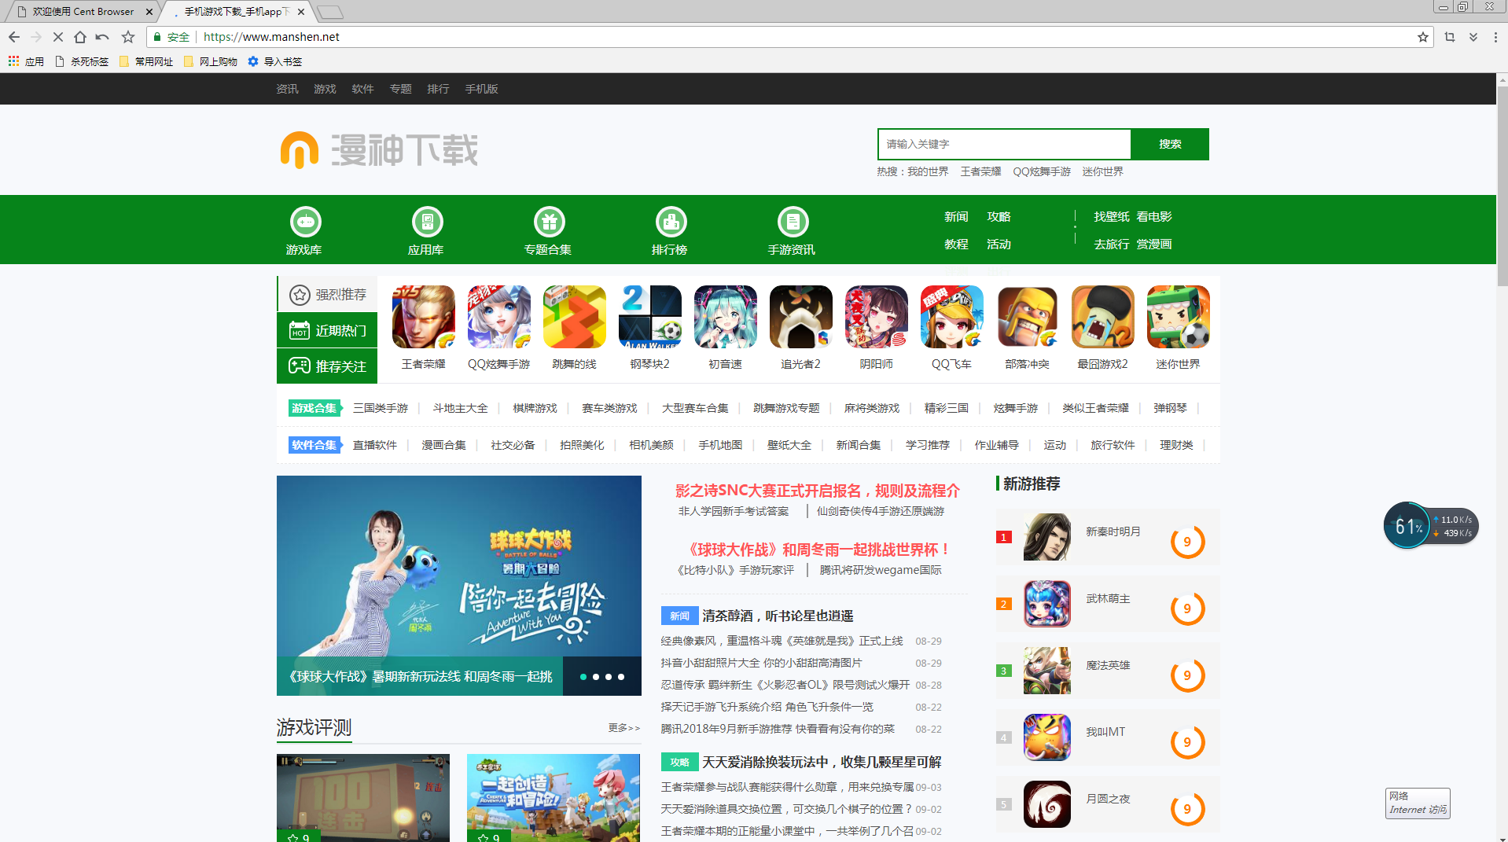Click the undo close tab icon
The width and height of the screenshot is (1508, 842).
[x=102, y=37]
